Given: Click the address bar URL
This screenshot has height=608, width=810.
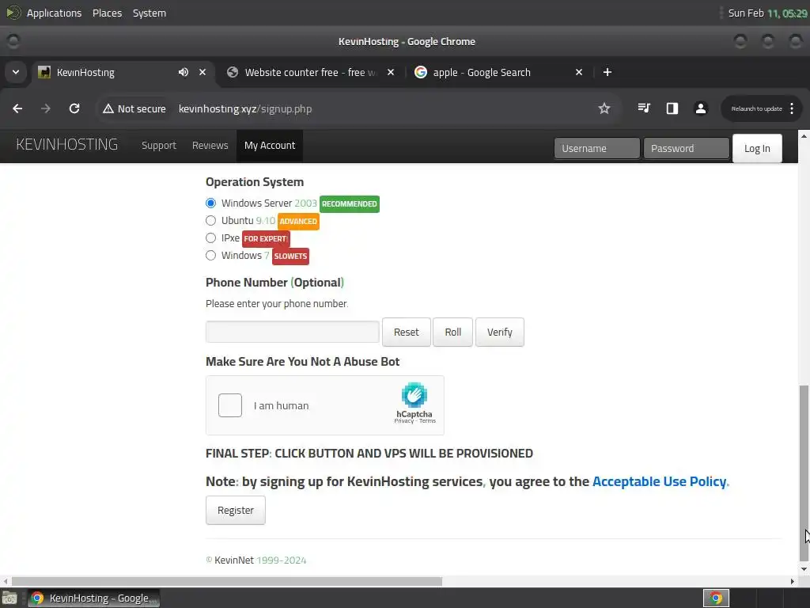Looking at the screenshot, I should [x=245, y=108].
